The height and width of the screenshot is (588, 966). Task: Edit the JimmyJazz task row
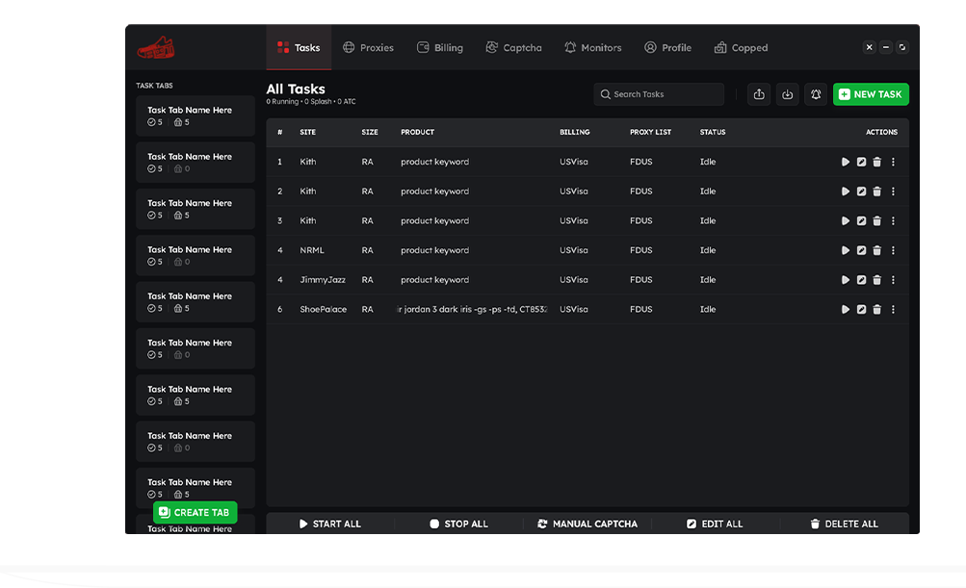point(861,280)
